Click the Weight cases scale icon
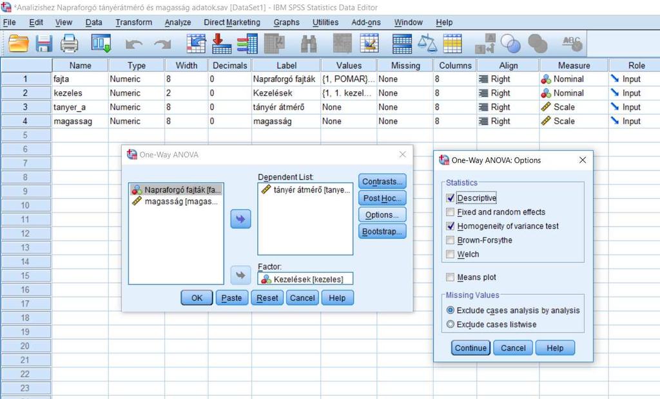 [427, 44]
